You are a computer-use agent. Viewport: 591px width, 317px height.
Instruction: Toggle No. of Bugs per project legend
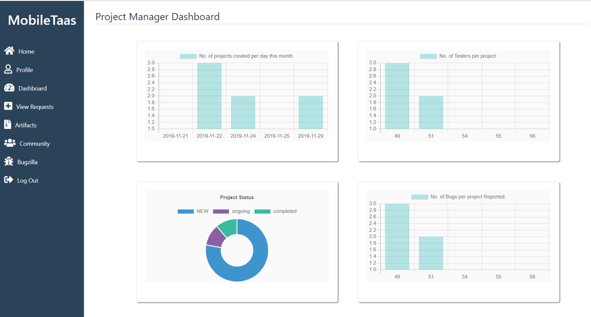click(x=458, y=197)
